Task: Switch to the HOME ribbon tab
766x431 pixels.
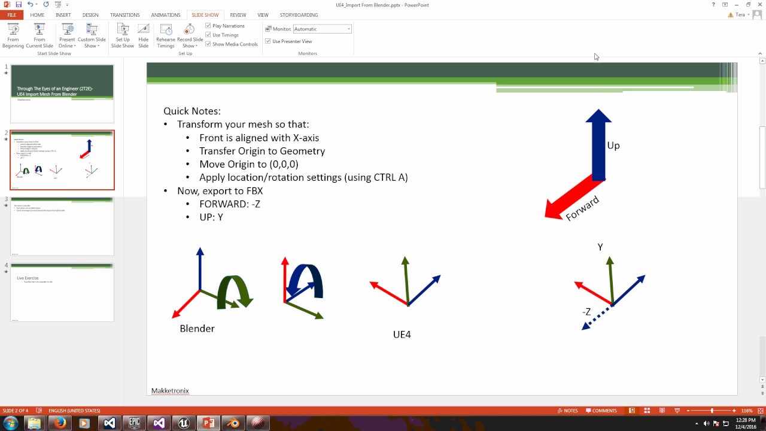Action: pos(37,15)
